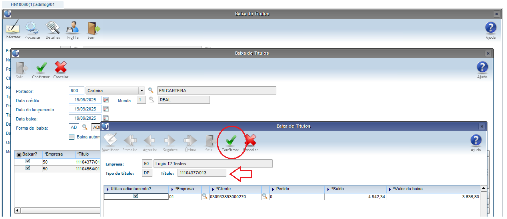507x219 pixels.
Task: Open Carteira portador dropdown
Action: (x=142, y=91)
